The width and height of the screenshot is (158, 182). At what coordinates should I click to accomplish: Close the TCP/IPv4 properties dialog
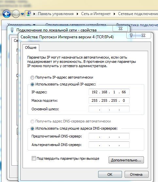(143, 35)
